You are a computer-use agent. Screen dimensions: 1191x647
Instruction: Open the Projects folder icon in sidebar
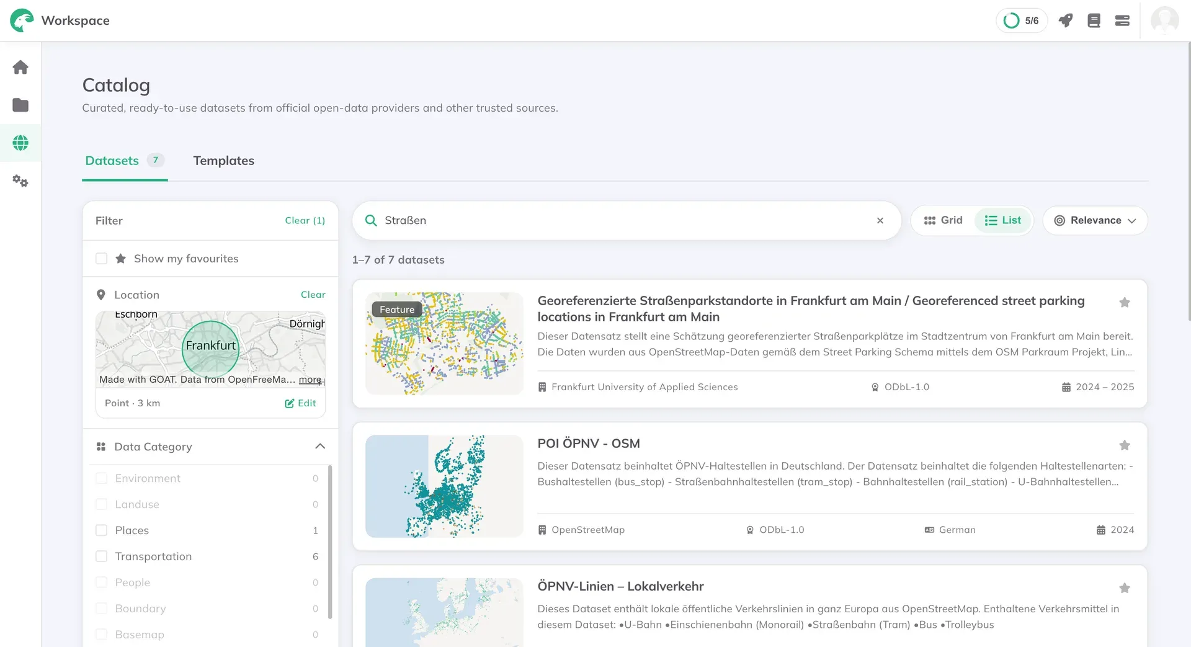click(20, 105)
